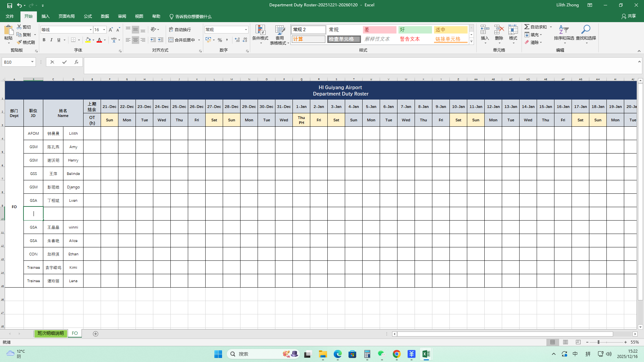Click Merge and Center (合并后居中) button

(181, 40)
